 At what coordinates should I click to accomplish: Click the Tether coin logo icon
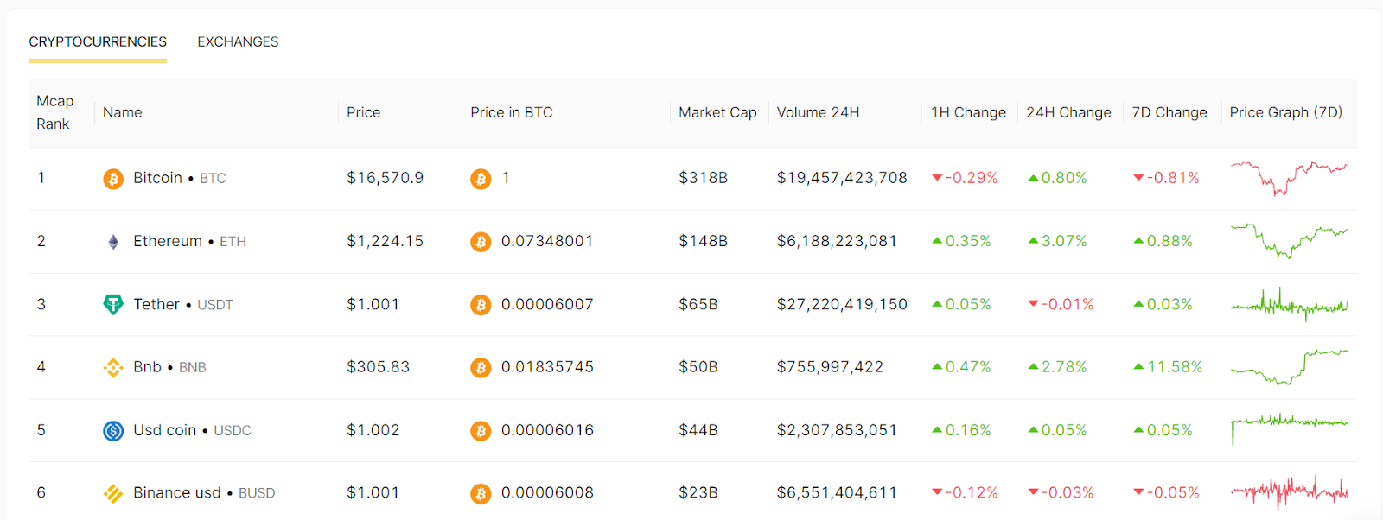pos(113,305)
